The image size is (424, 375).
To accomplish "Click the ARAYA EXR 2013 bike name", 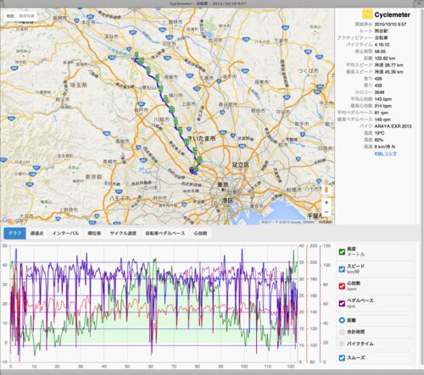I will (x=393, y=126).
